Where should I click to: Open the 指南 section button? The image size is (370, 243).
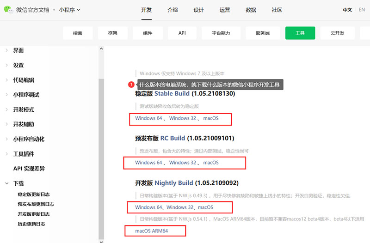pyautogui.click(x=78, y=33)
